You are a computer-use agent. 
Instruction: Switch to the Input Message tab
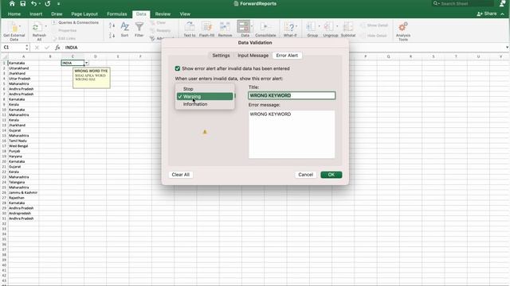[253, 56]
